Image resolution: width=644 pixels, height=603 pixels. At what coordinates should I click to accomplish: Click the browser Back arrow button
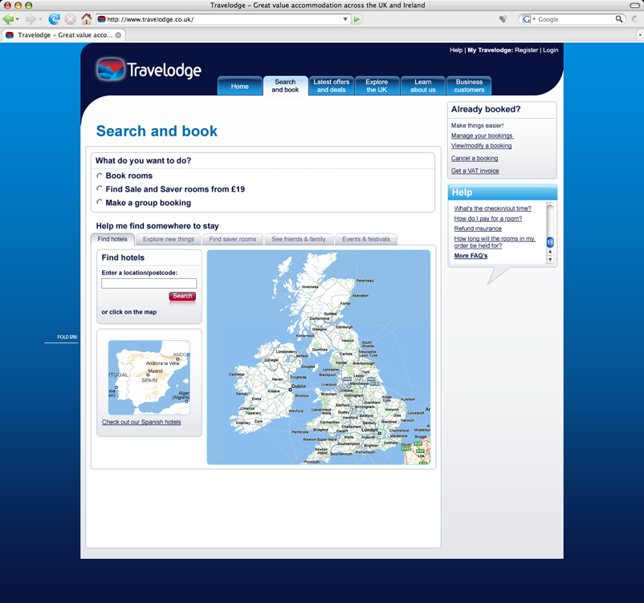[x=9, y=19]
